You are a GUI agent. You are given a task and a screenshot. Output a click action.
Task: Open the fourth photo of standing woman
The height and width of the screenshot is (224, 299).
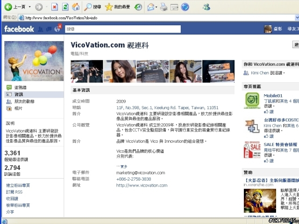point(185,71)
